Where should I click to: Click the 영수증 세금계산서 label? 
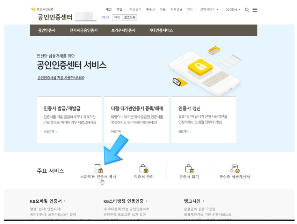(235, 177)
